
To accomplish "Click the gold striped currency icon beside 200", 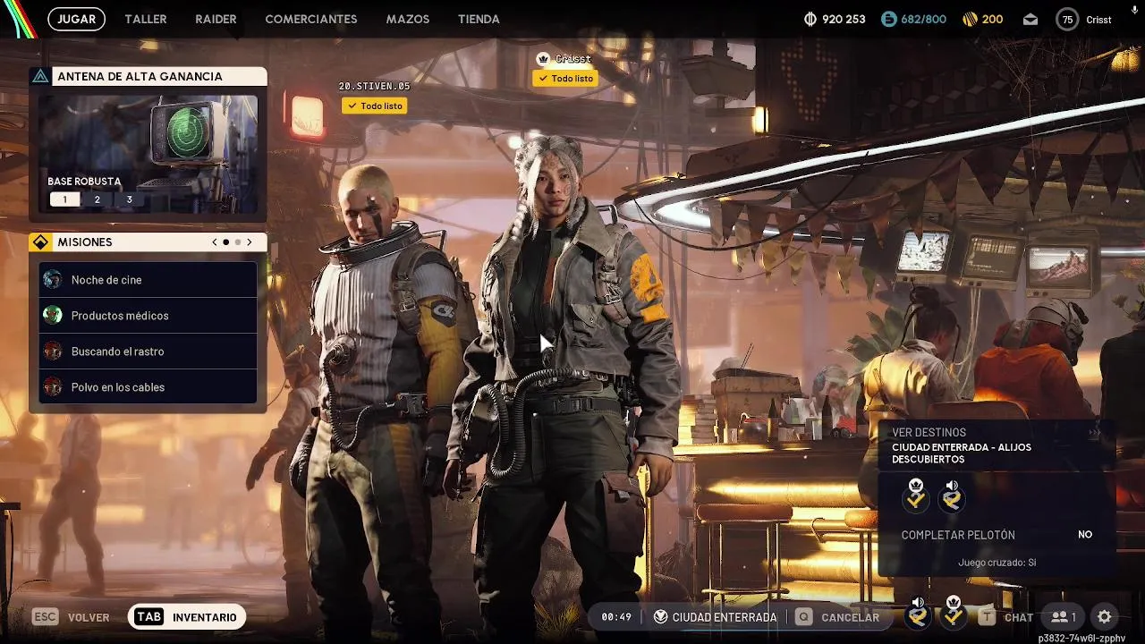I will click(x=970, y=19).
